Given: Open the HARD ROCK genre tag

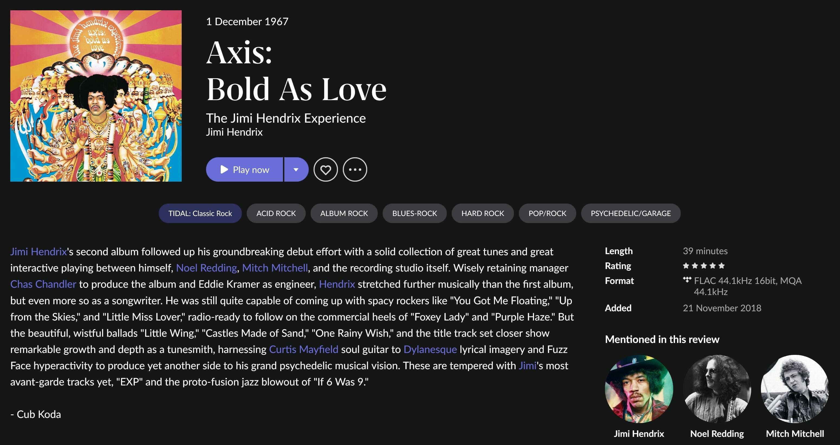Looking at the screenshot, I should 483,213.
